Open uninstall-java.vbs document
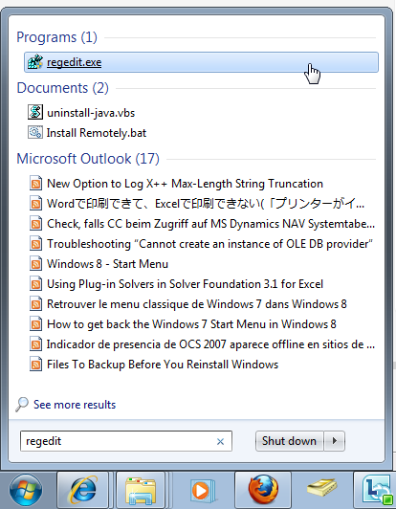 tap(91, 113)
